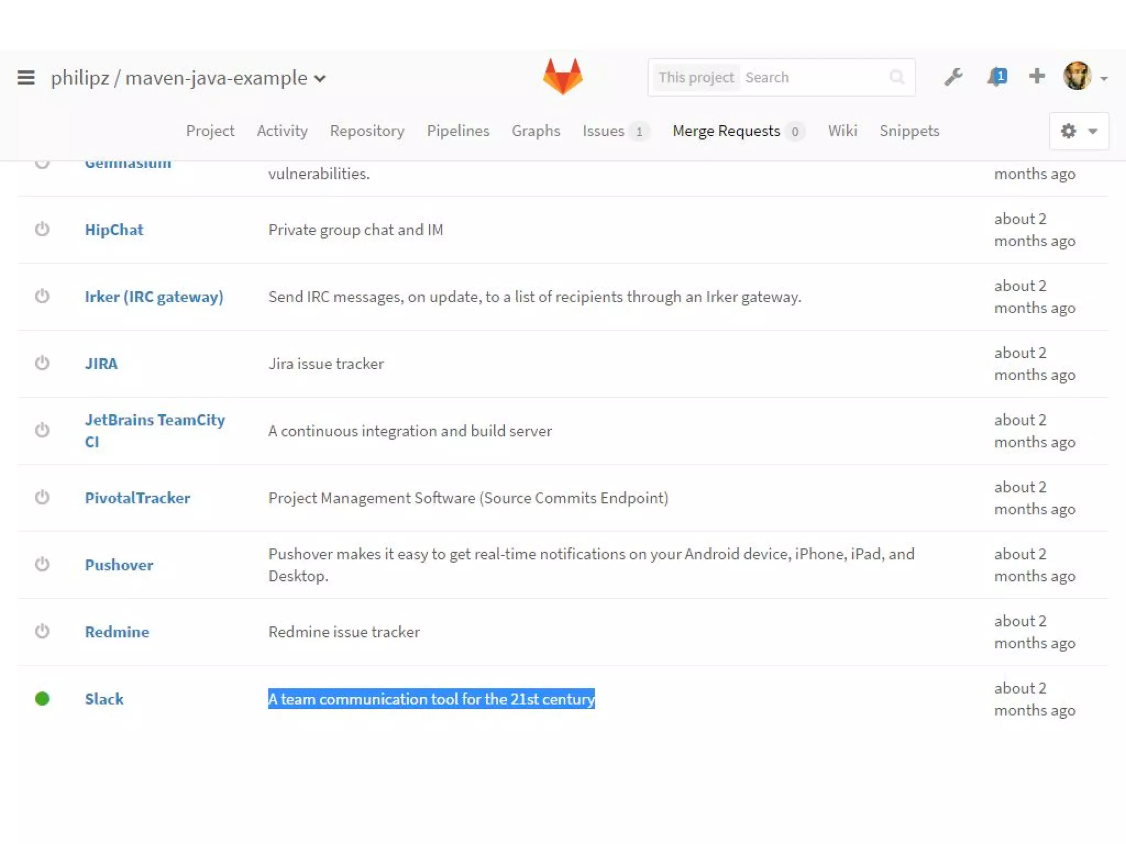Expand the maven-java-example project dropdown chevron
Viewport: 1126px width, 844px height.
pos(320,79)
